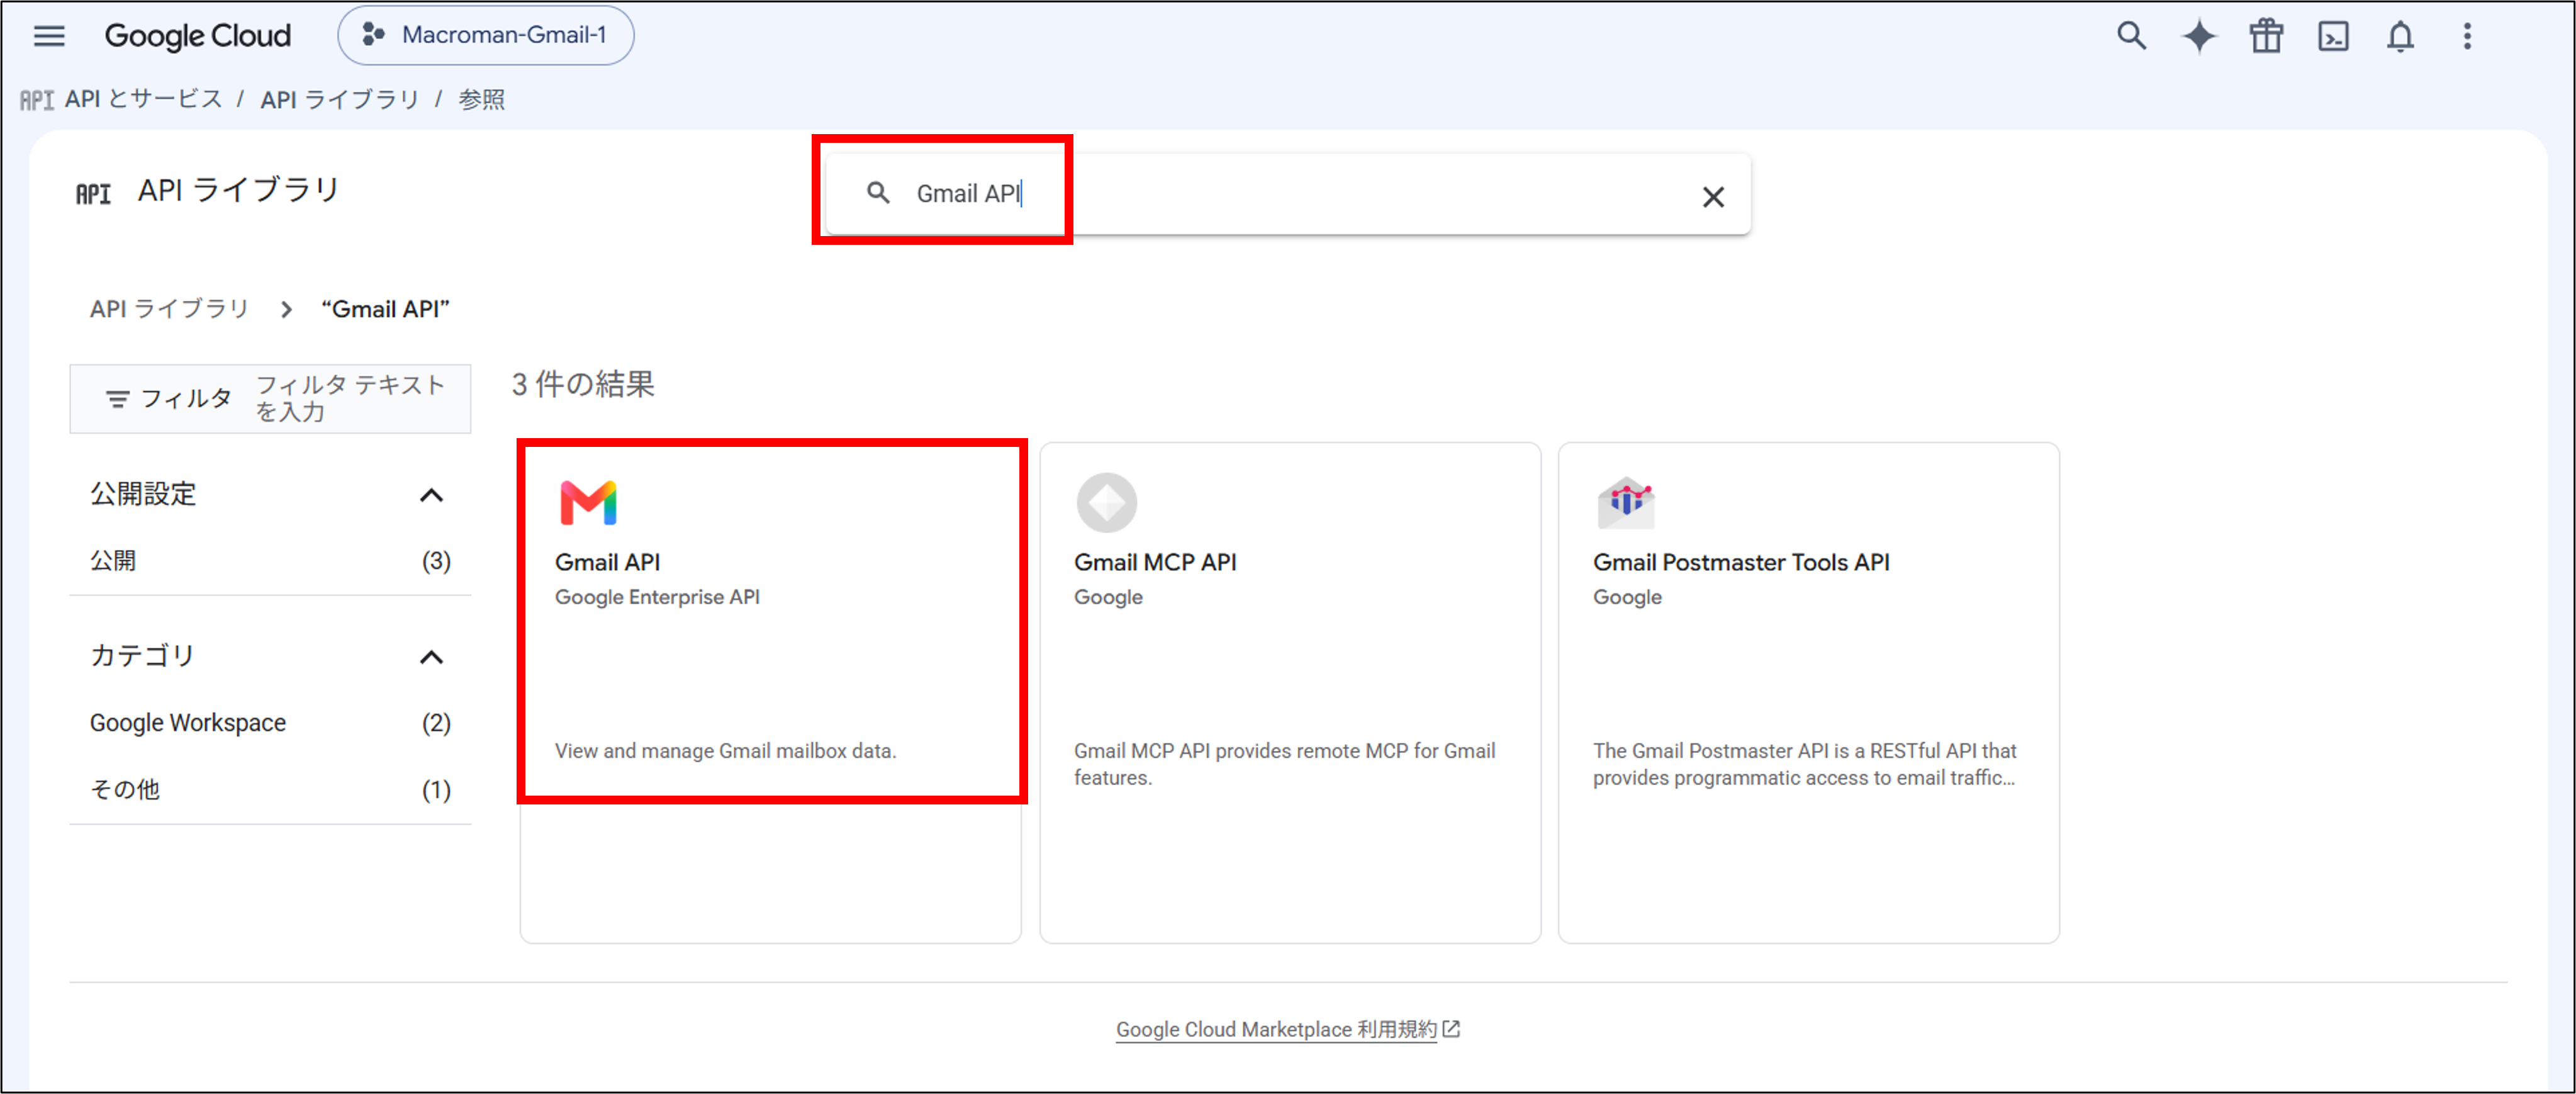Go to API とサービス breadcrumb

144,99
